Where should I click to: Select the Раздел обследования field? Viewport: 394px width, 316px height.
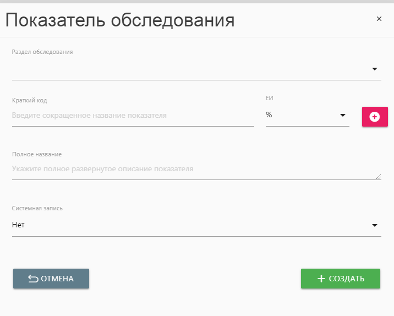click(187, 69)
